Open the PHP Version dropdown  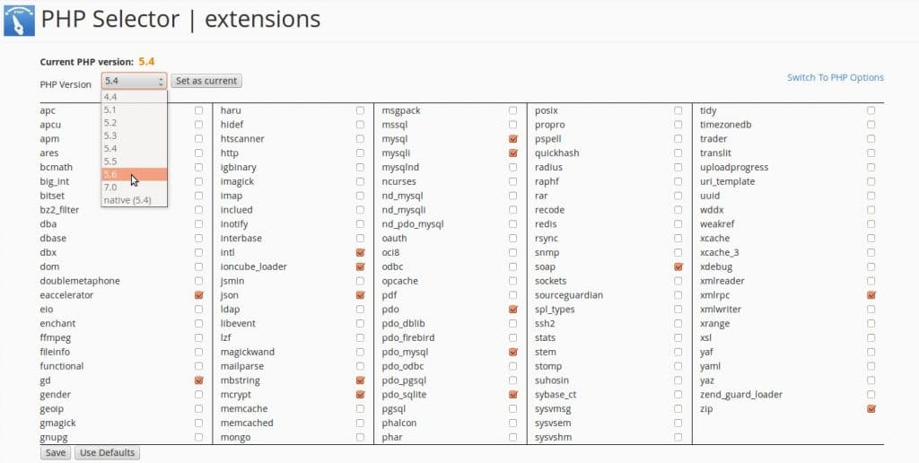point(135,81)
